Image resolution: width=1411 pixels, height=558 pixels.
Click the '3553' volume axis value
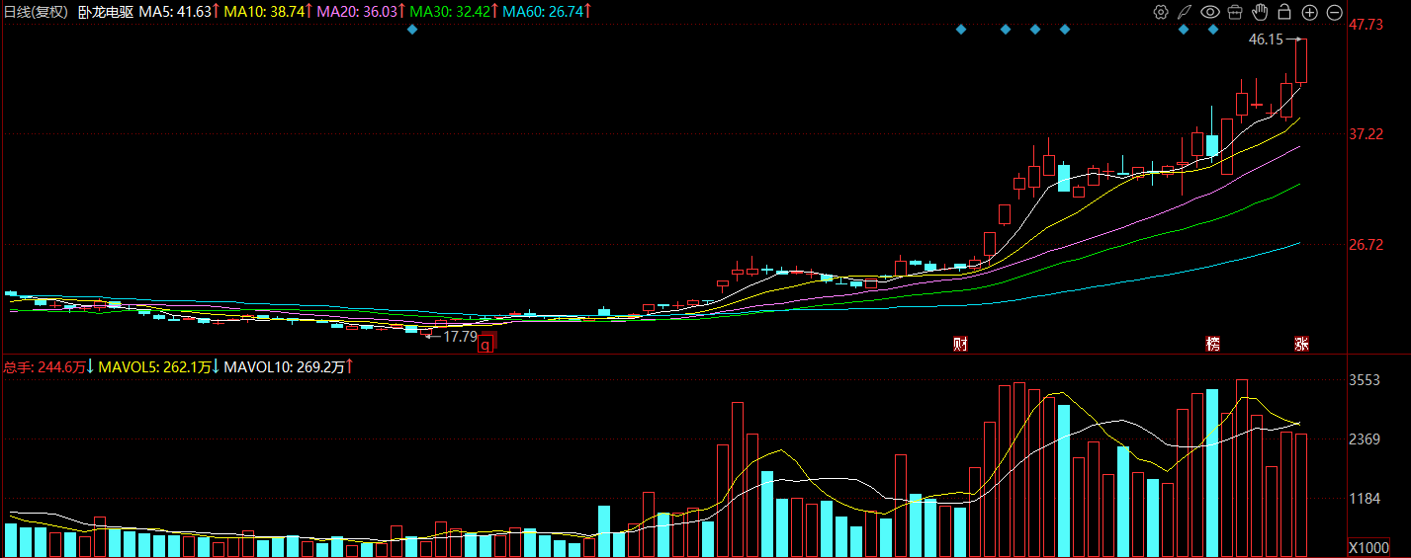1366,379
